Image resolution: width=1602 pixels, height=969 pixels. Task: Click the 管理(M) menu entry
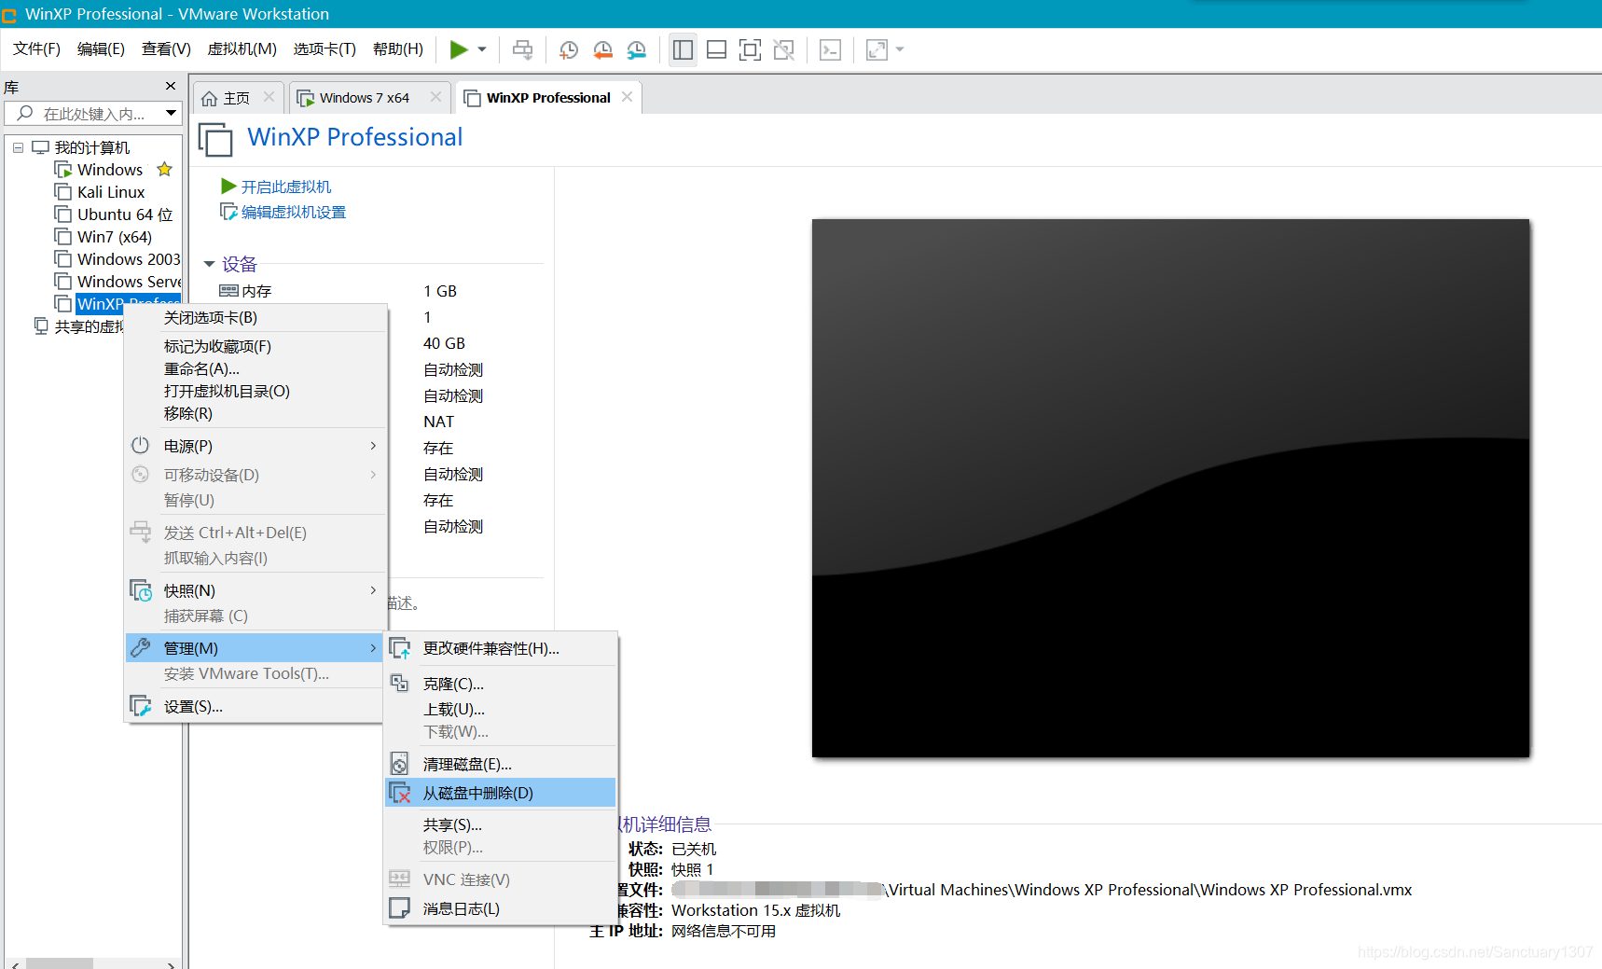[255, 648]
